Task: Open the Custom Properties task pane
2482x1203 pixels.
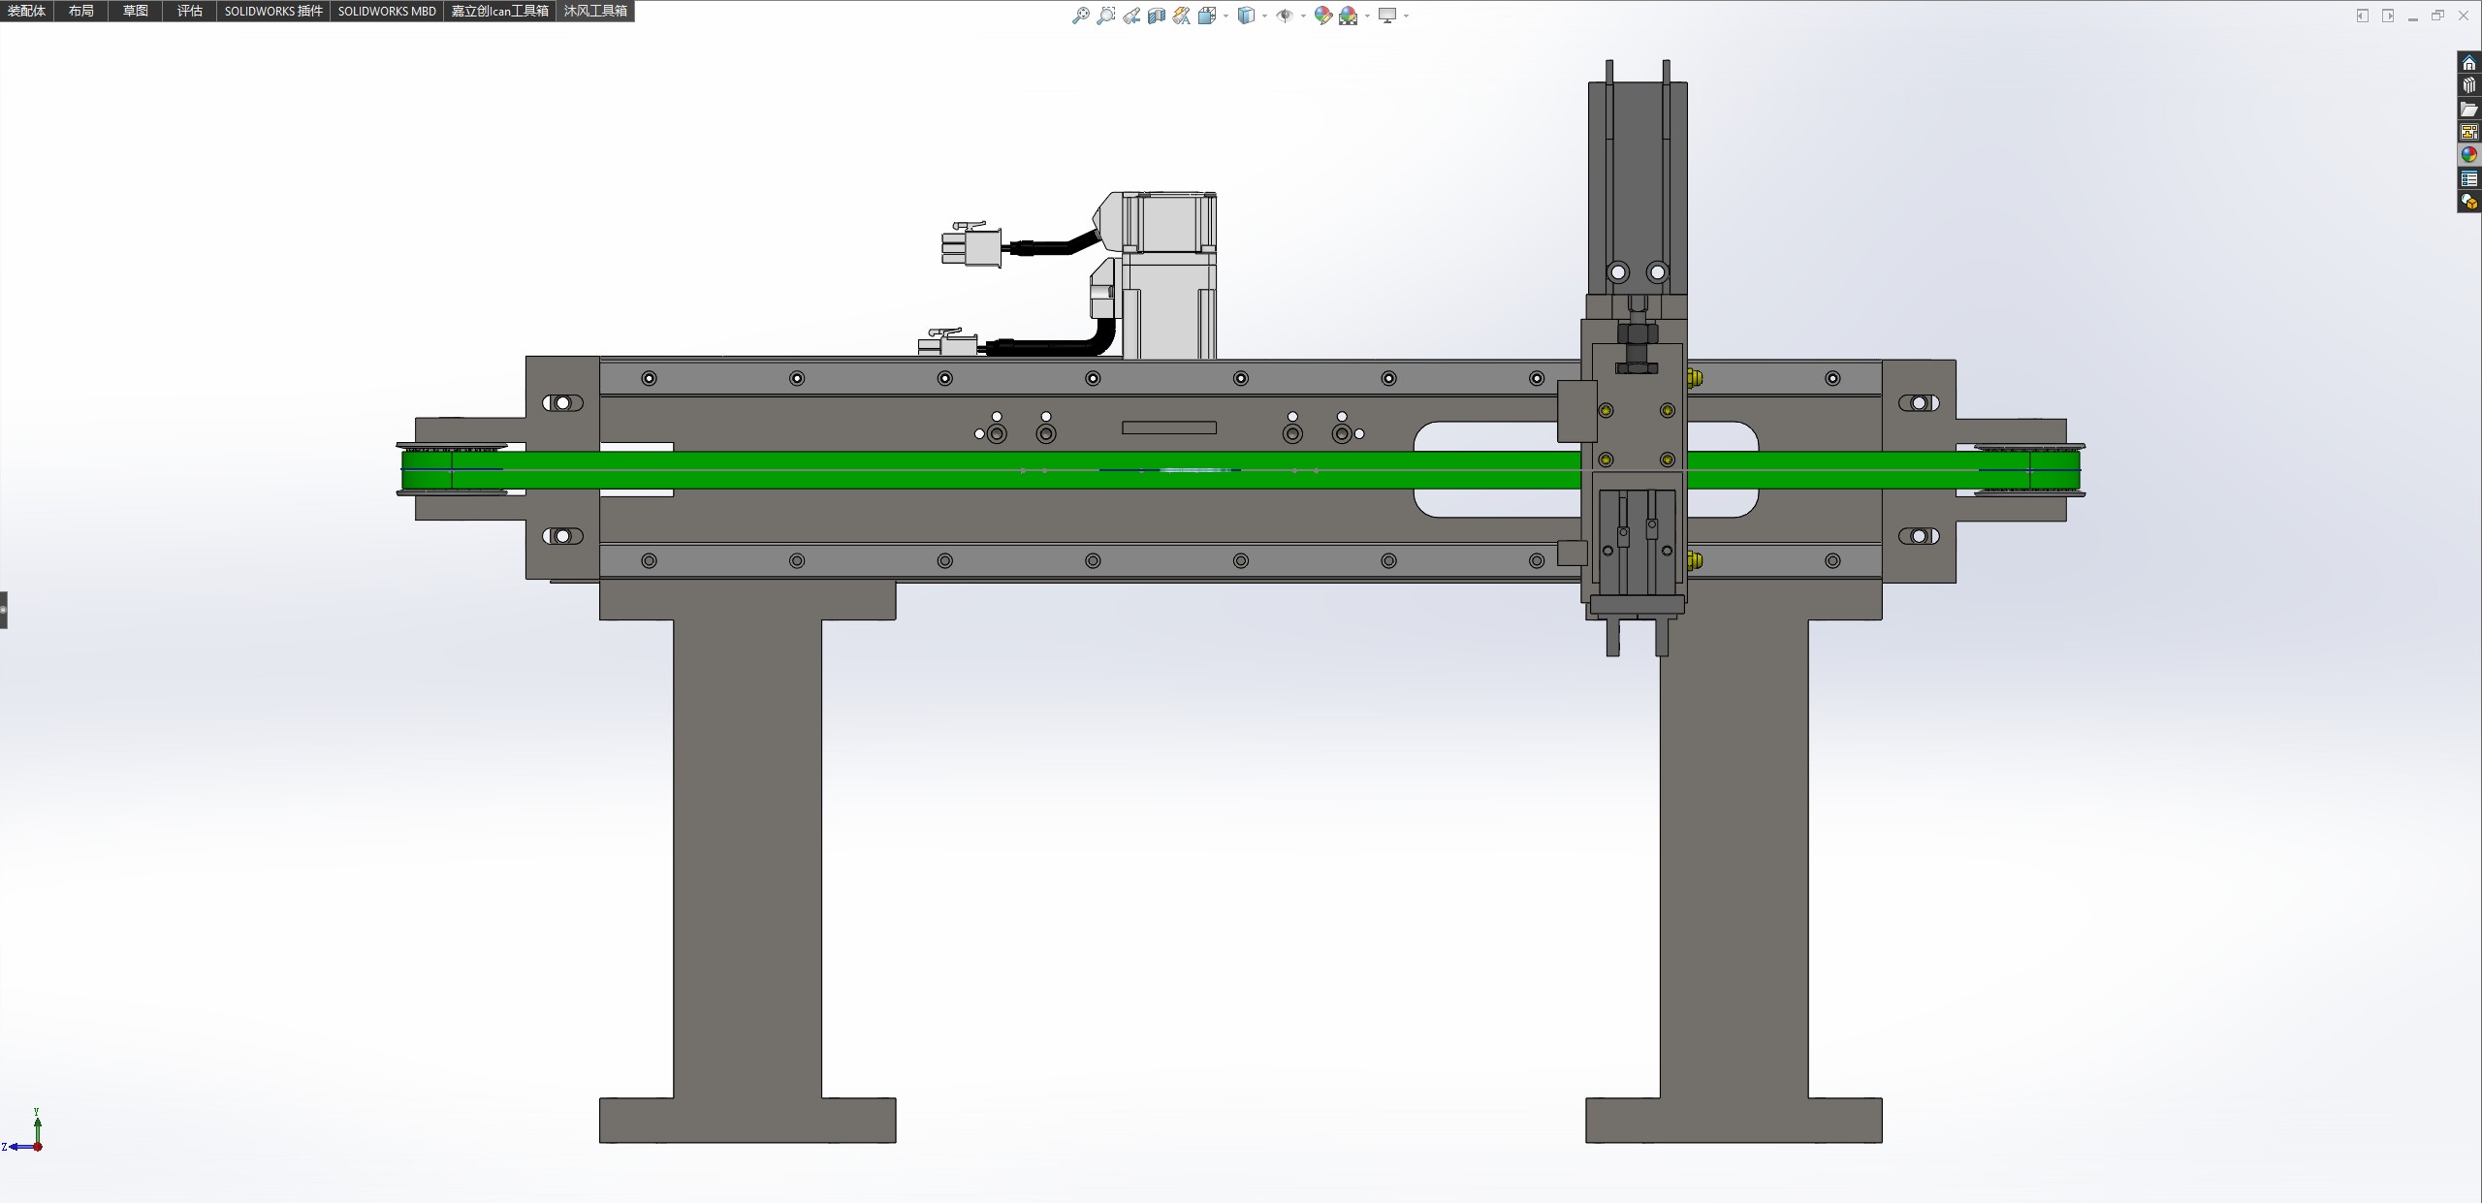Action: click(2469, 178)
